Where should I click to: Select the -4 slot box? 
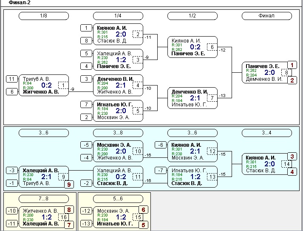(x=86, y=158)
